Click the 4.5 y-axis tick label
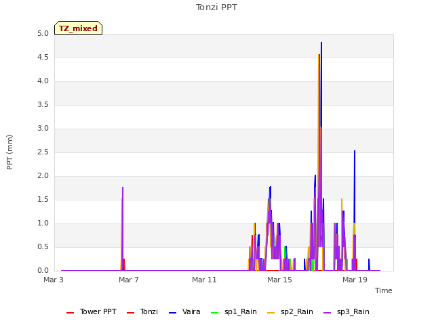This screenshot has height=325, width=434. pyautogui.click(x=43, y=58)
